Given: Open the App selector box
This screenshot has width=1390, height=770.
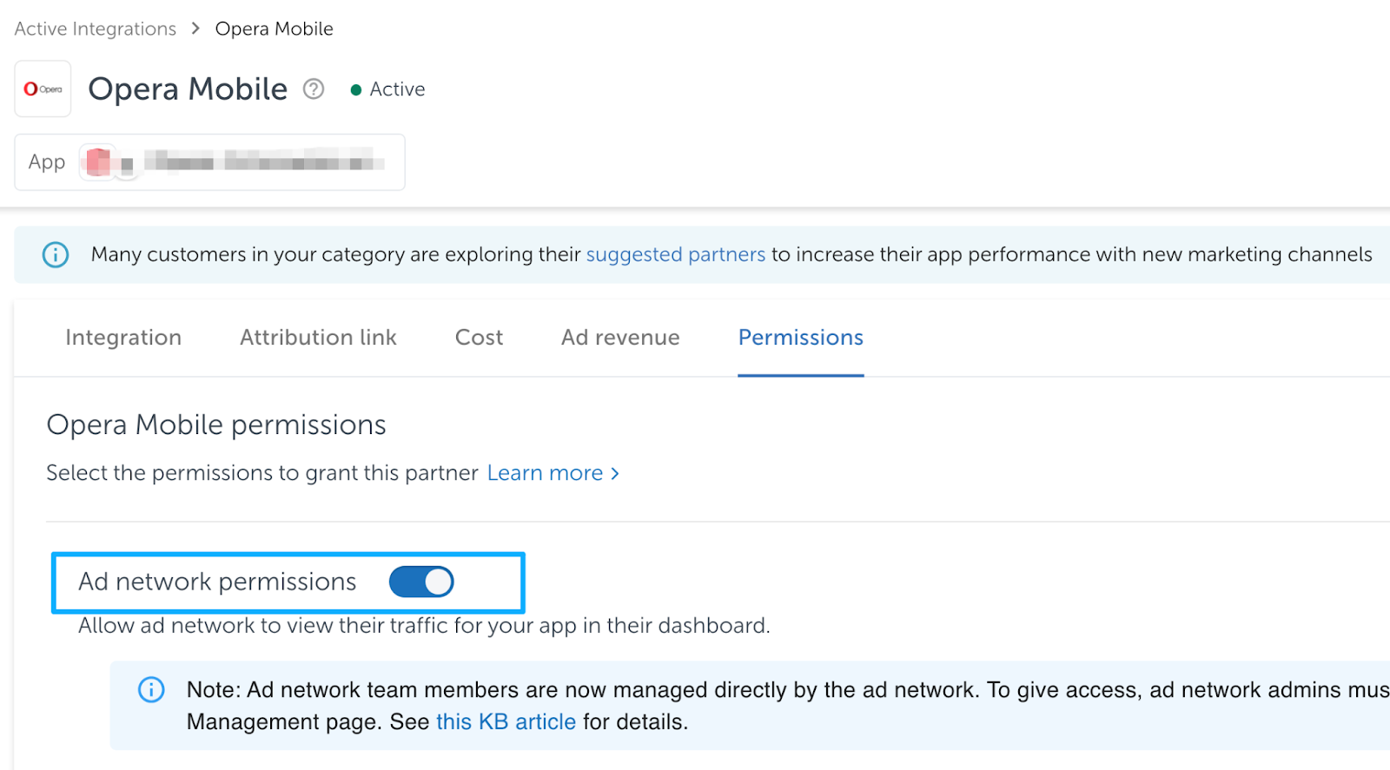Looking at the screenshot, I should point(209,162).
